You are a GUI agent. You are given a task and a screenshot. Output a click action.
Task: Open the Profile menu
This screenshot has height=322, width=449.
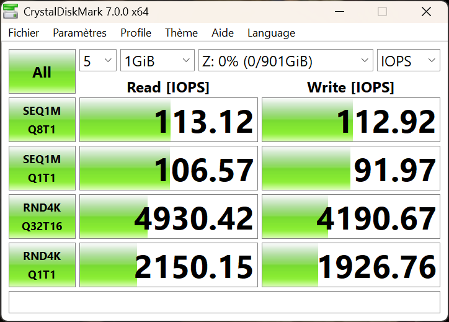(x=136, y=33)
